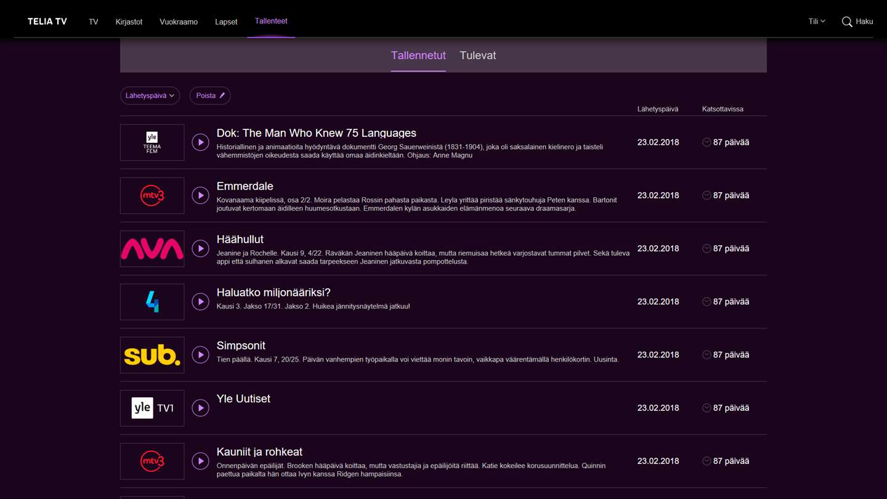This screenshot has height=499, width=887.
Task: Click the Sub channel logo
Action: coord(152,355)
